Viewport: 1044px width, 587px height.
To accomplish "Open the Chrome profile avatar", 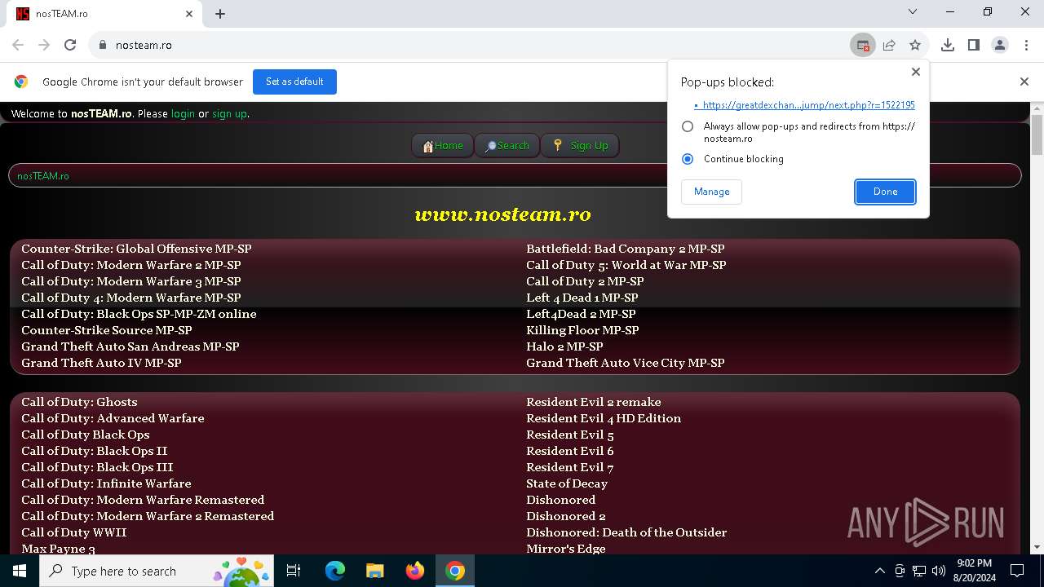I will point(1000,45).
